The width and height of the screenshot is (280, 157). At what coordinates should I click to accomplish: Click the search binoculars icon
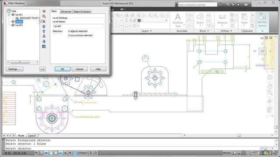(x=220, y=5)
